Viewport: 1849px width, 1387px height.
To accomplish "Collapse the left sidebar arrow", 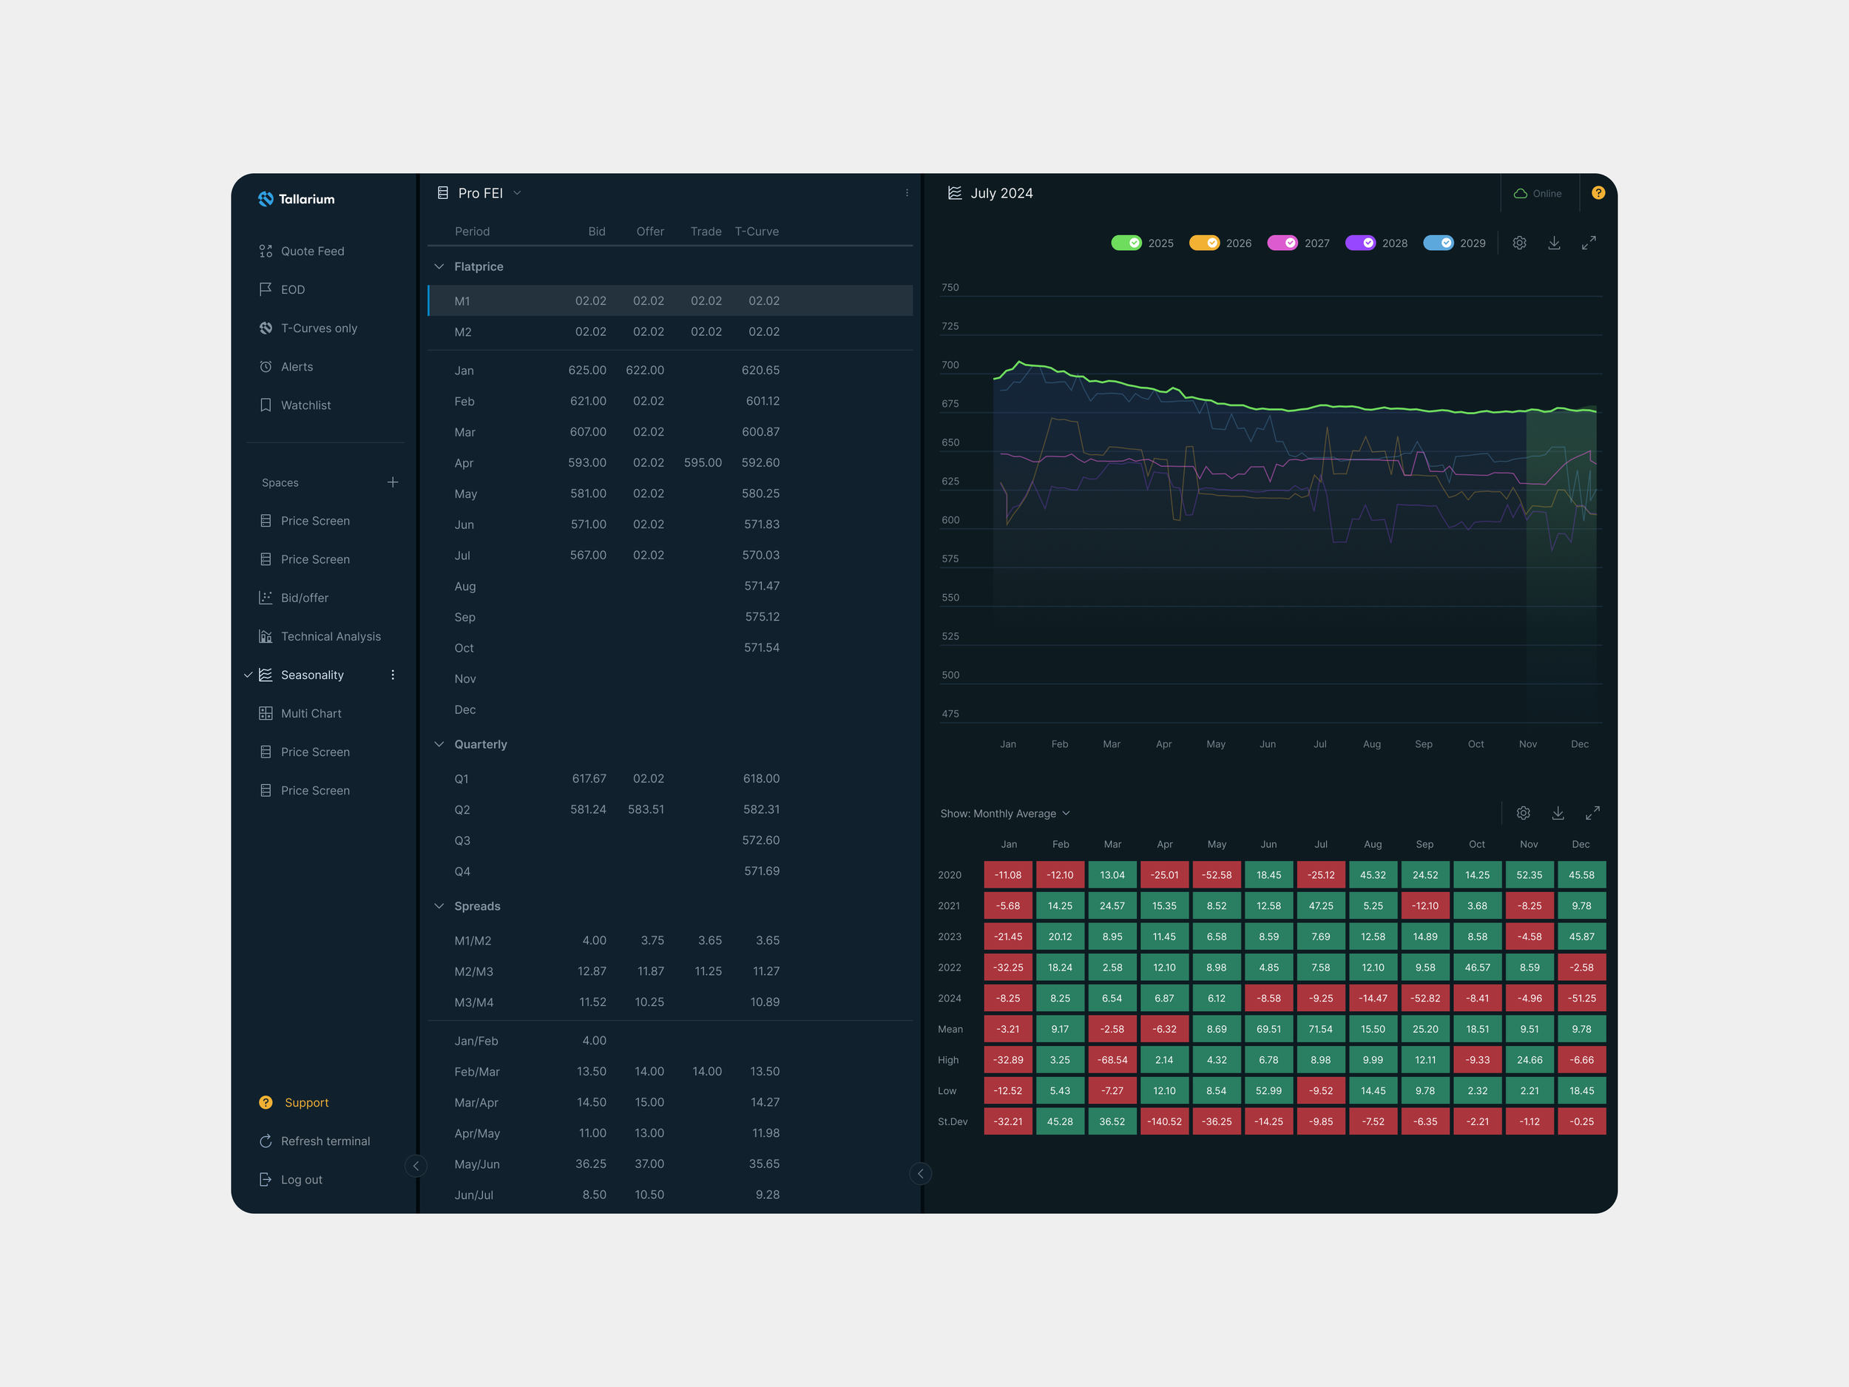I will point(416,1165).
